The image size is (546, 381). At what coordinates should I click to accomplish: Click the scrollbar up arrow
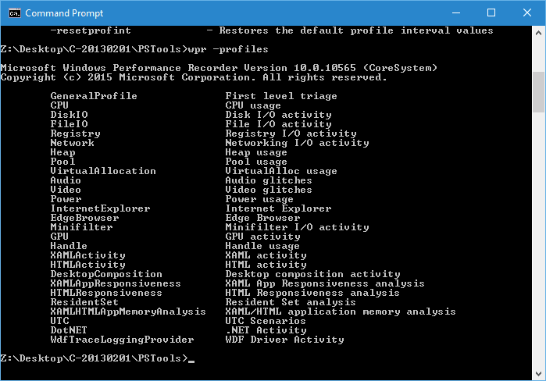(538, 32)
